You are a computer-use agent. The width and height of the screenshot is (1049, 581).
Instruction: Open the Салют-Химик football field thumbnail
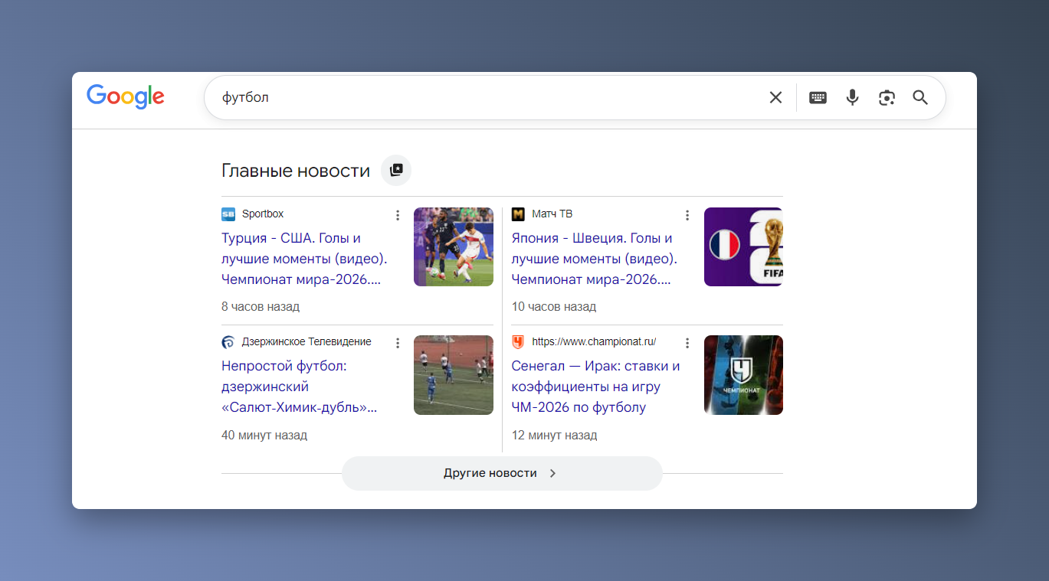454,375
